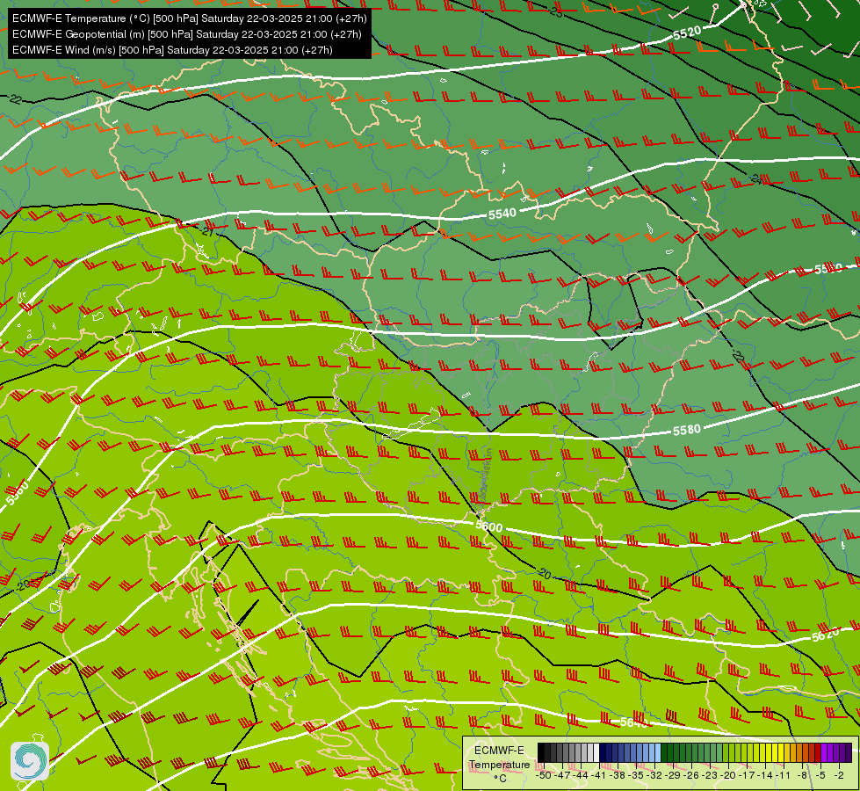This screenshot has width=860, height=791.
Task: Click the 5640 geopotential contour label
Action: coord(633,722)
